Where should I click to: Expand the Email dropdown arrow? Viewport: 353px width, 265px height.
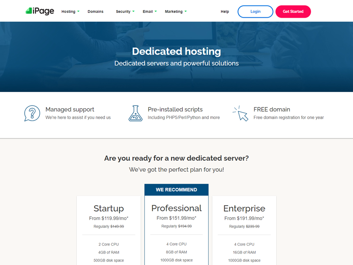(156, 11)
